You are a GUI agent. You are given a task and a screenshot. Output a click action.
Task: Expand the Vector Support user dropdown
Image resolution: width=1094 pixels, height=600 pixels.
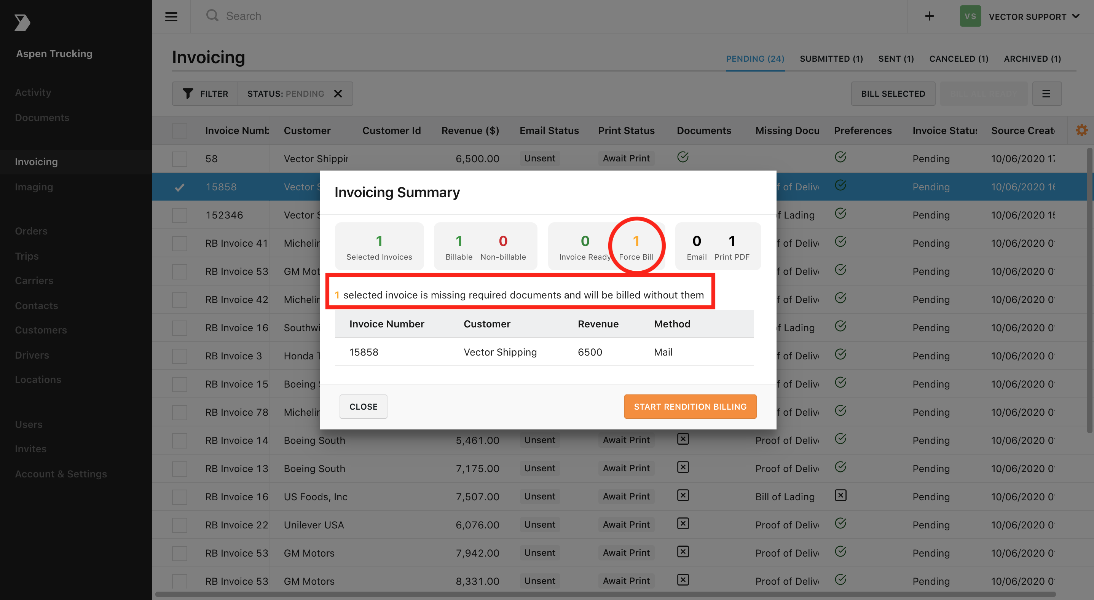coord(1075,16)
